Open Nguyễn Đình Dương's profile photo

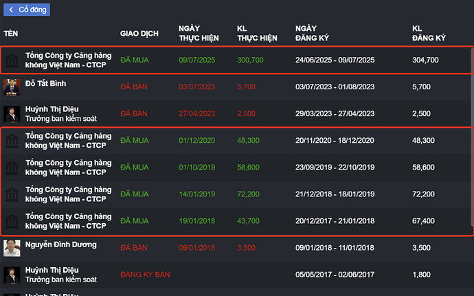click(12, 248)
